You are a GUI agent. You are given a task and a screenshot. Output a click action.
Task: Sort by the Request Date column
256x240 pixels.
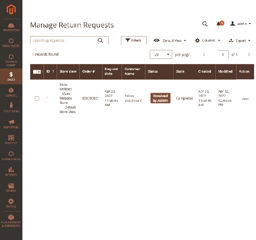point(112,71)
